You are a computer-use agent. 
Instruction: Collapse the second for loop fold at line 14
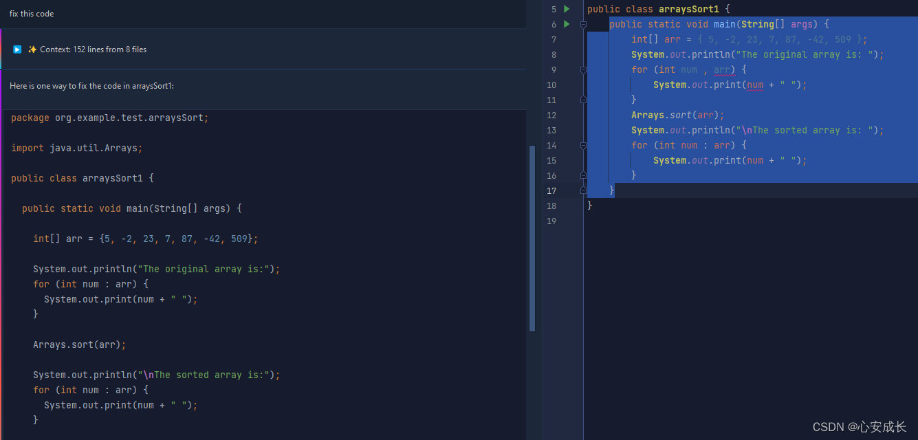tap(582, 145)
